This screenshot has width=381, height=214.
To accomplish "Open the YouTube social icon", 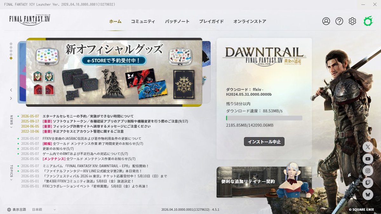I will click(x=368, y=159).
